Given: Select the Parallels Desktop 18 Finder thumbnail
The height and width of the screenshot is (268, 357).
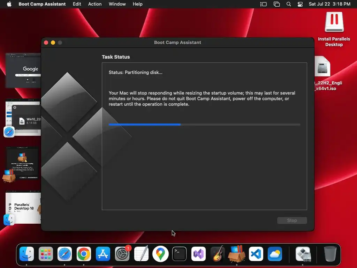Looking at the screenshot, I should [x=23, y=208].
